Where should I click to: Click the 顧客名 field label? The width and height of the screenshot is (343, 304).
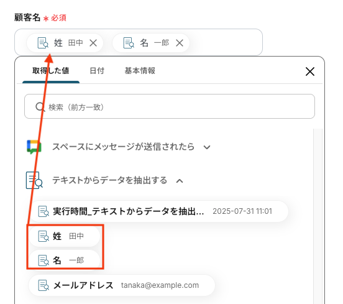tap(27, 17)
